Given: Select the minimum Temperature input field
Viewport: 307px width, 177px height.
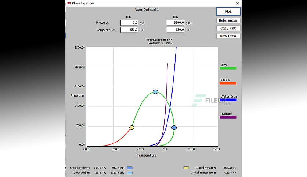Looking at the screenshot, I should (x=129, y=30).
